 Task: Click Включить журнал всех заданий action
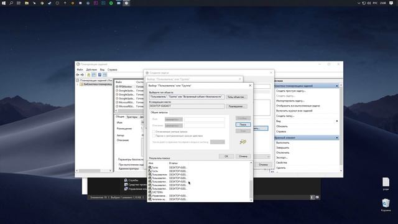[294, 111]
